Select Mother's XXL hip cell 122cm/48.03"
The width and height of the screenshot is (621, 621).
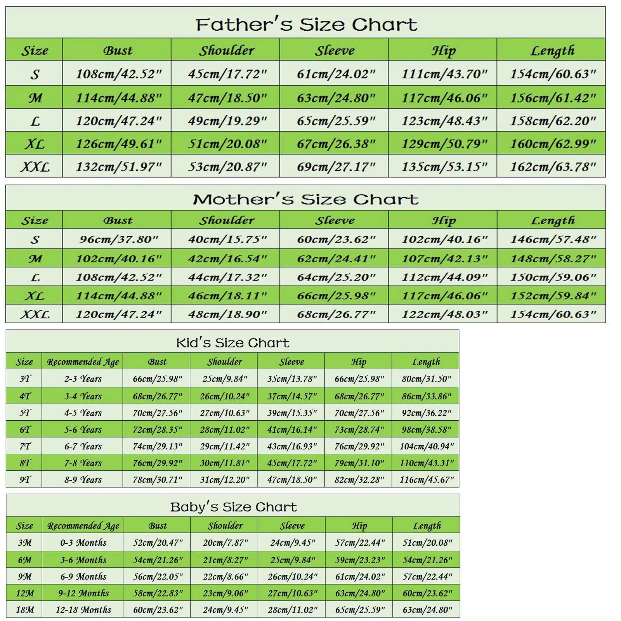point(444,314)
